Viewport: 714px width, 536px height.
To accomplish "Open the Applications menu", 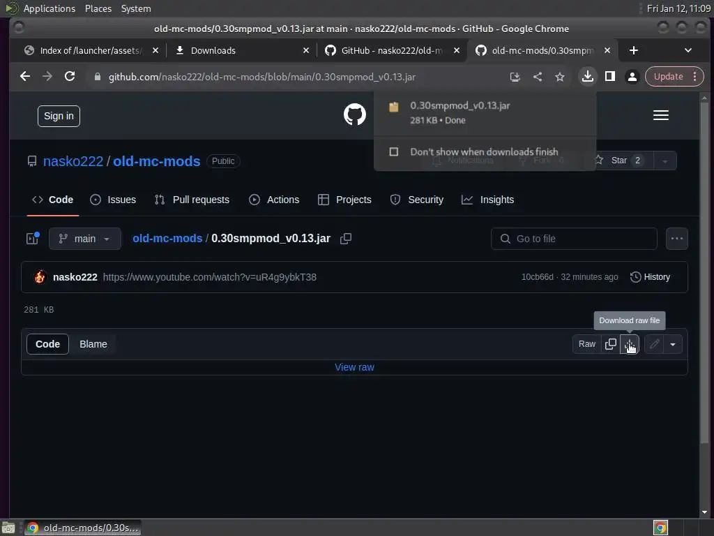I will click(x=50, y=8).
